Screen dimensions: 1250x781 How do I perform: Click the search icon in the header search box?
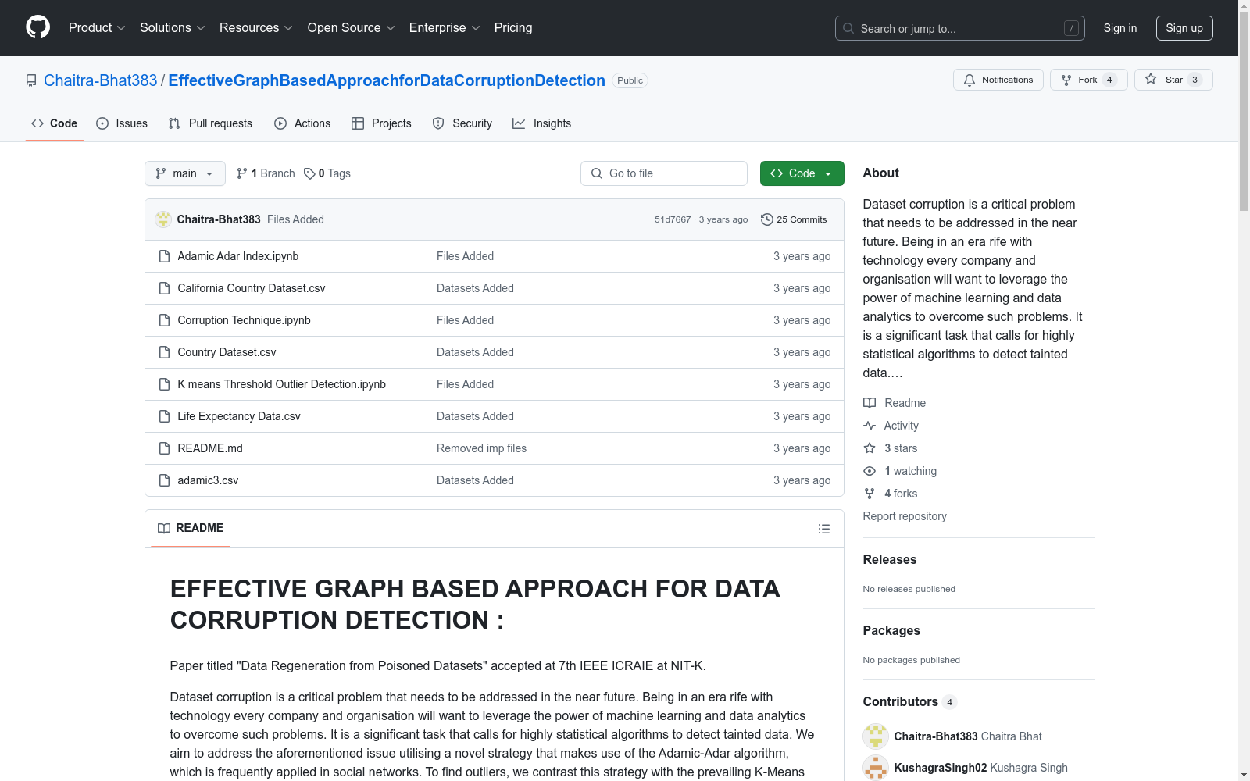848,28
